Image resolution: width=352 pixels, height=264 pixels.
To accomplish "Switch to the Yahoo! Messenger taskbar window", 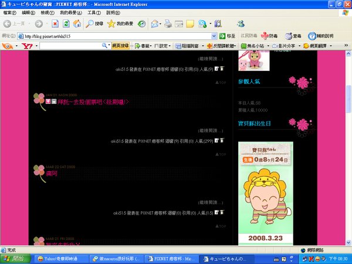I will coord(61,259).
